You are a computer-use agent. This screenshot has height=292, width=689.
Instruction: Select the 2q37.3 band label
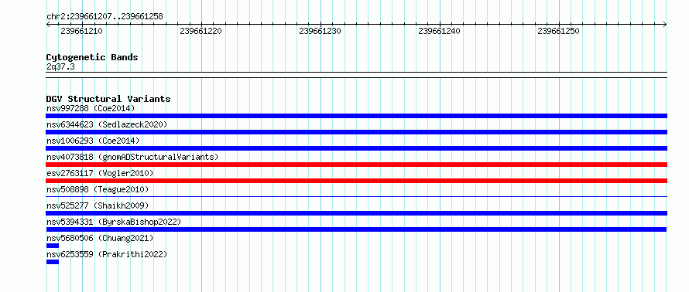[x=60, y=66]
